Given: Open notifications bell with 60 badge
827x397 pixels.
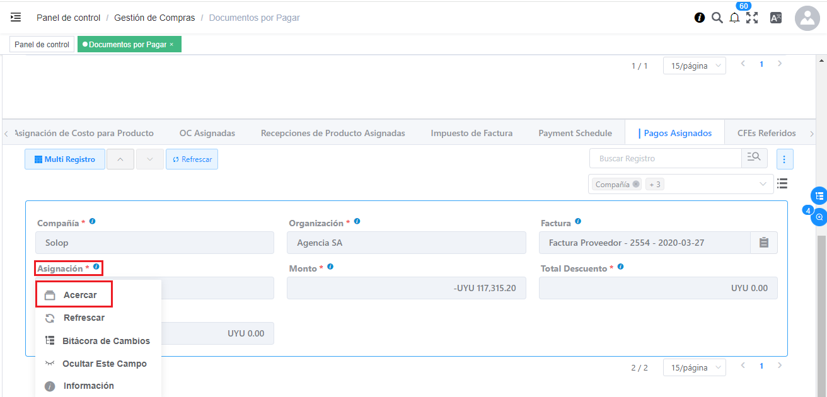Looking at the screenshot, I should click(734, 18).
